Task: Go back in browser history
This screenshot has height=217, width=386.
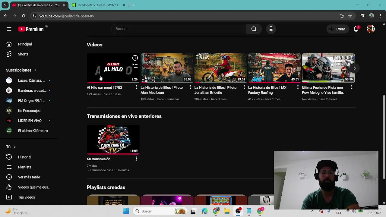Action: tap(6, 16)
